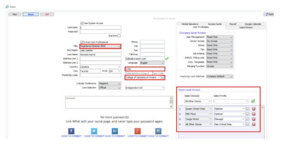Connect WINK with Instagram icon
The width and height of the screenshot is (284, 155).
point(158,131)
